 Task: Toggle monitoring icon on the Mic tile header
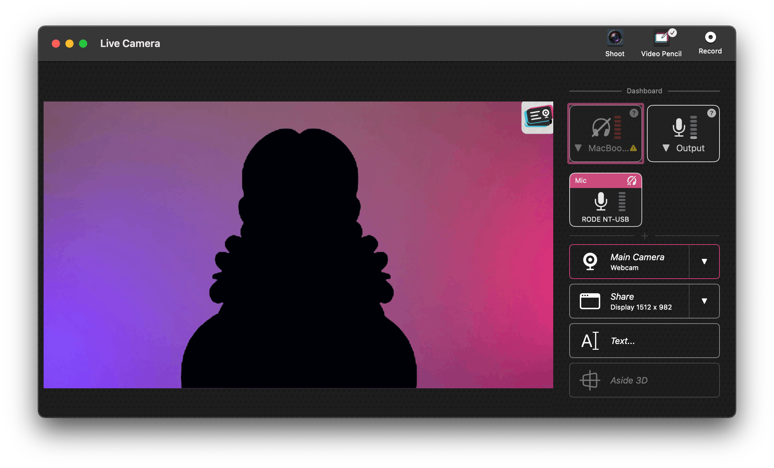pyautogui.click(x=632, y=181)
